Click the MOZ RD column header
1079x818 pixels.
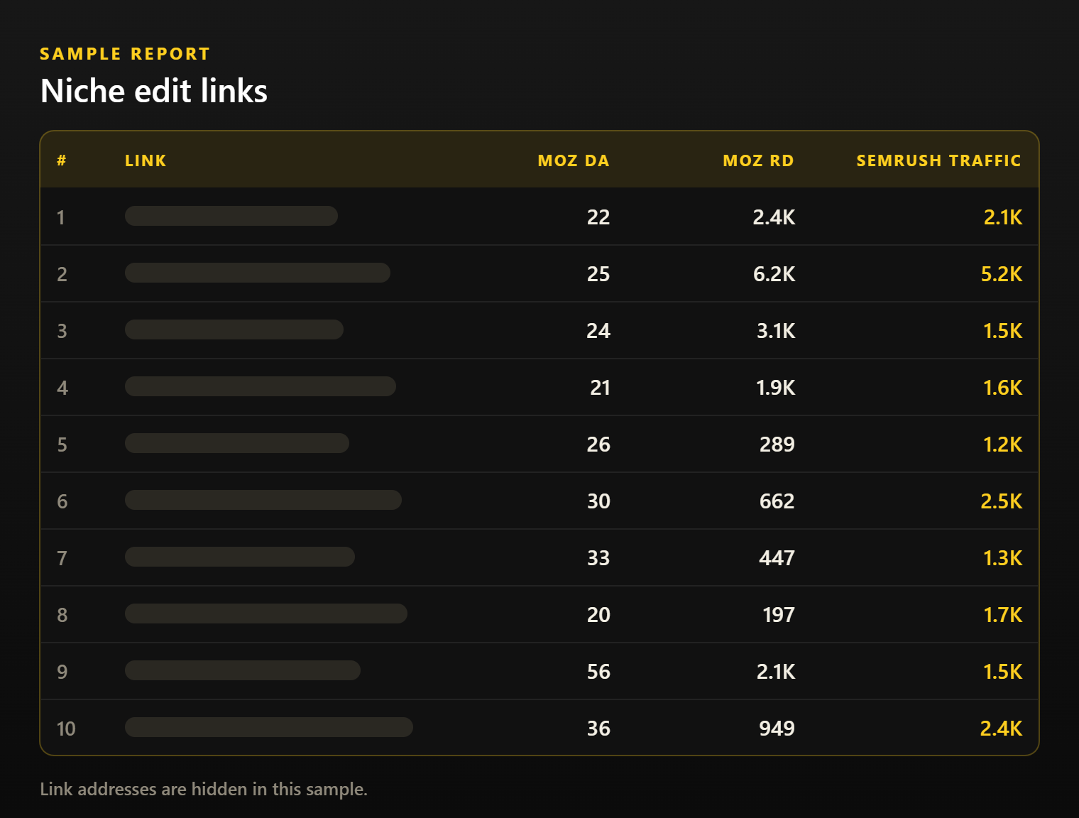tap(758, 160)
